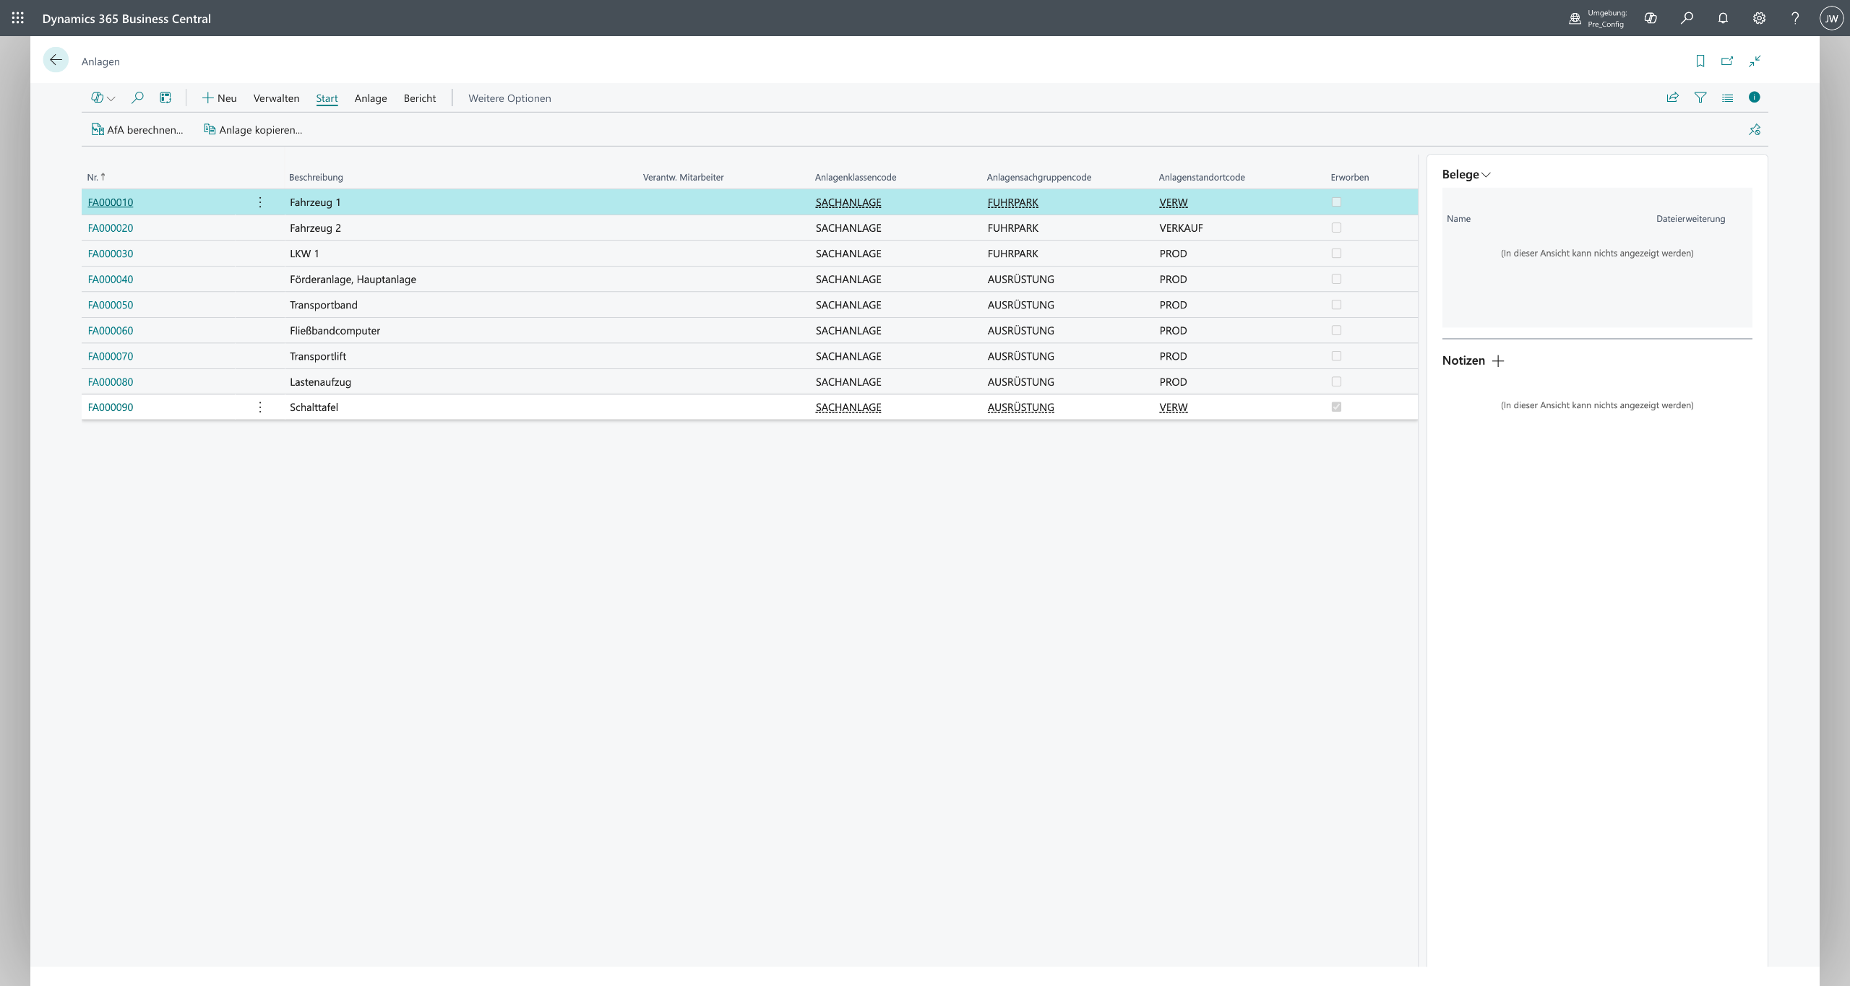The image size is (1850, 986).
Task: Click the share icon in action bar
Action: coord(1672,98)
